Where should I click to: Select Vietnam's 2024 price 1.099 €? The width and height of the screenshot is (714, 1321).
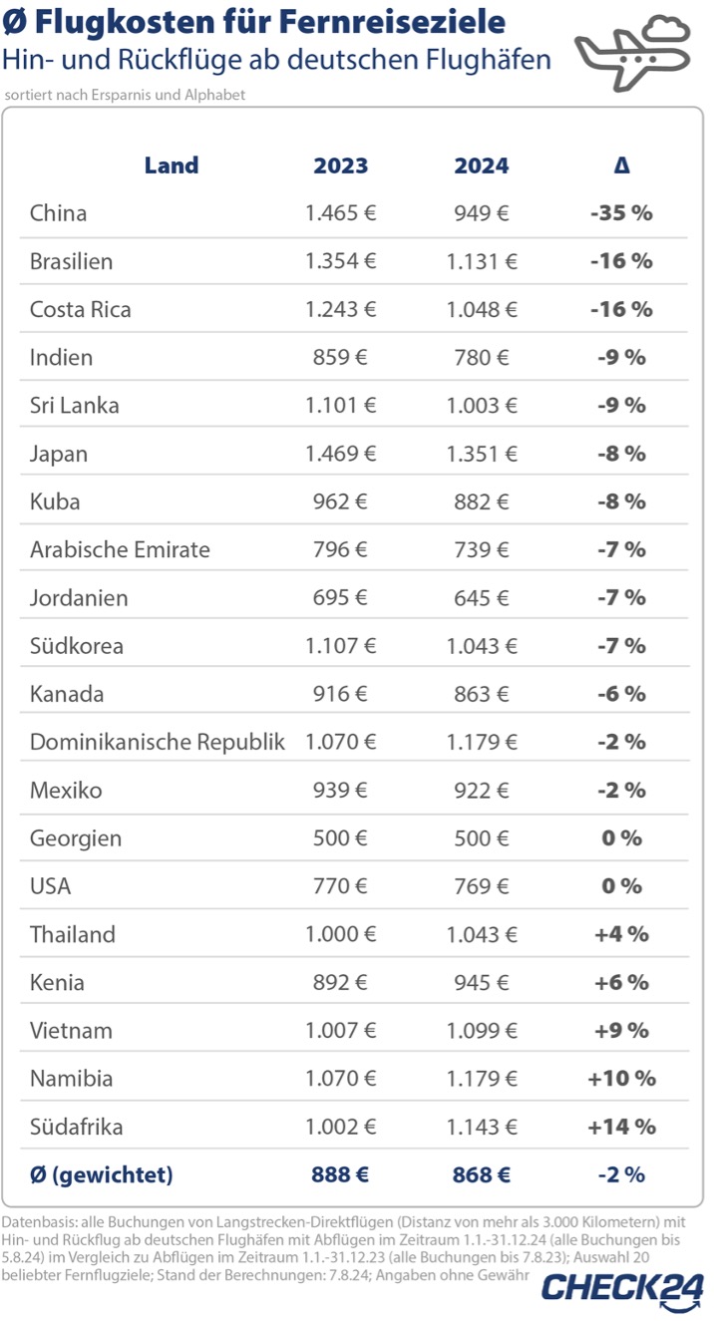482,1030
